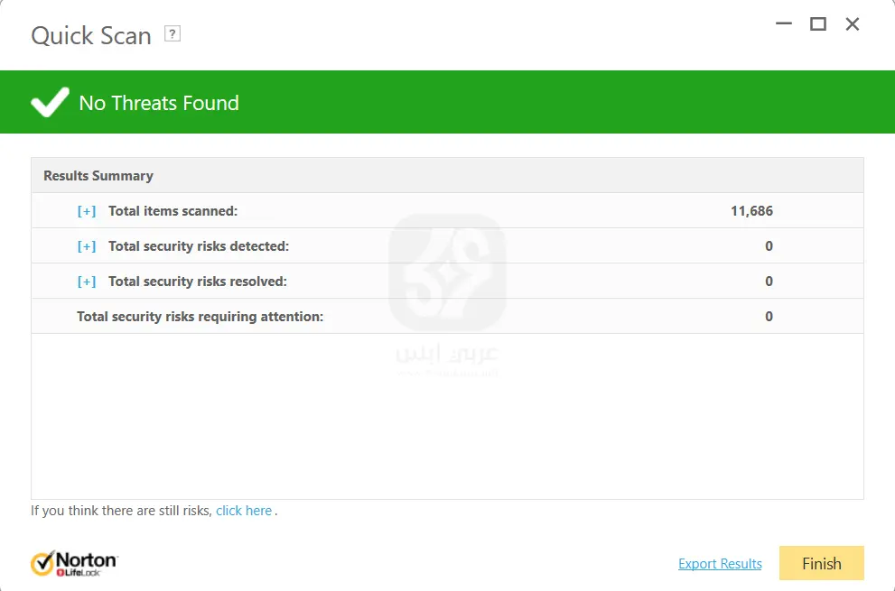
Task: Click the watermark logo in results area
Action: [x=447, y=271]
